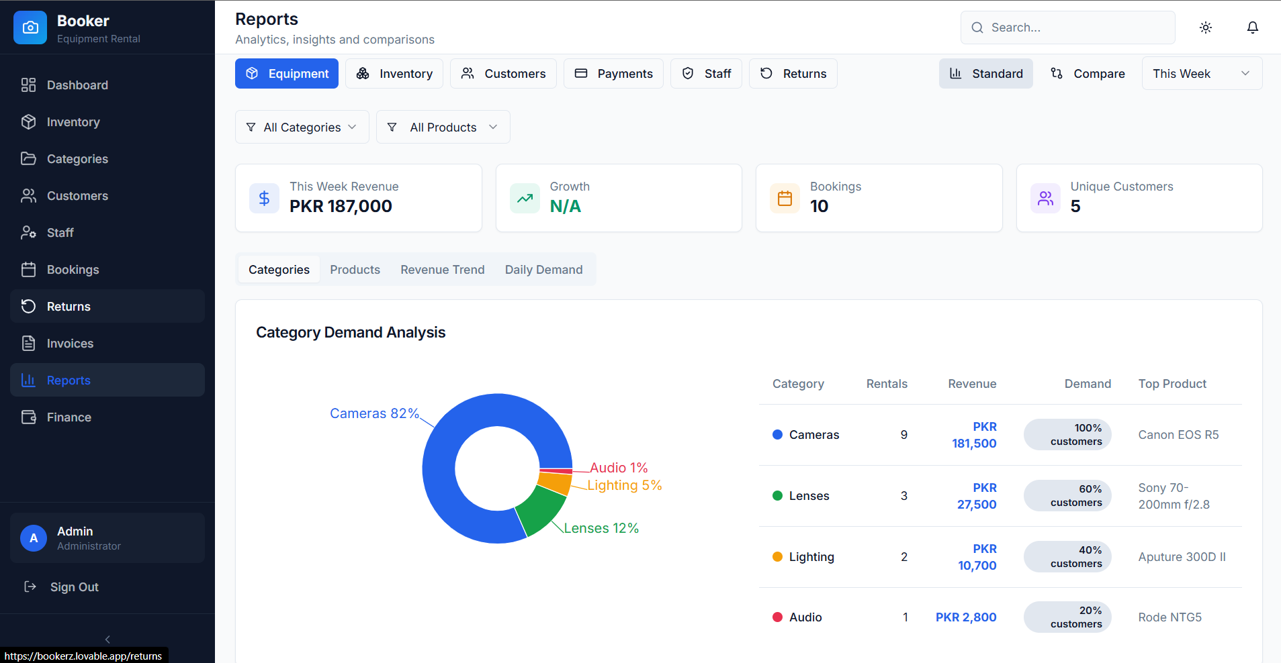The height and width of the screenshot is (663, 1281).
Task: Click the 20% customers demand badge
Action: click(1067, 617)
